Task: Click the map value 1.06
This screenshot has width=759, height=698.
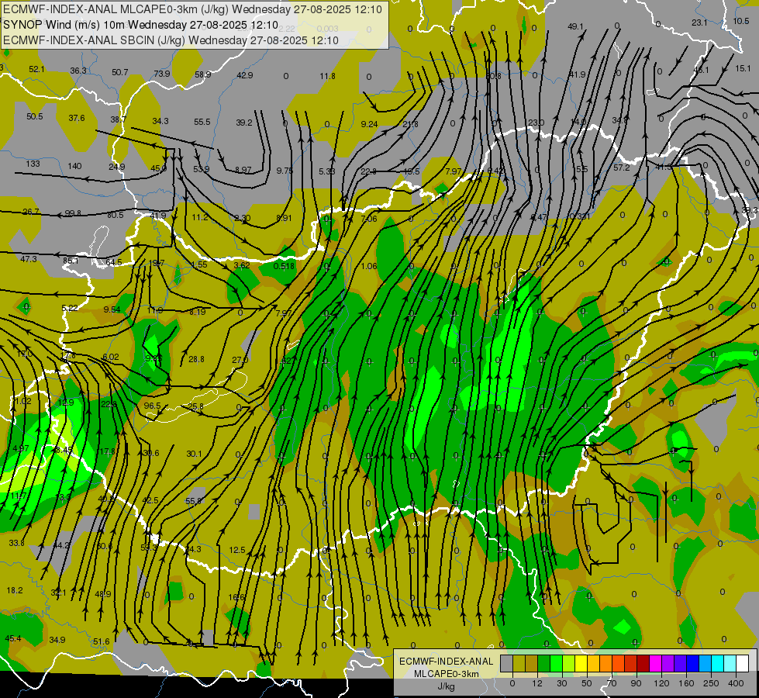Action: (369, 266)
